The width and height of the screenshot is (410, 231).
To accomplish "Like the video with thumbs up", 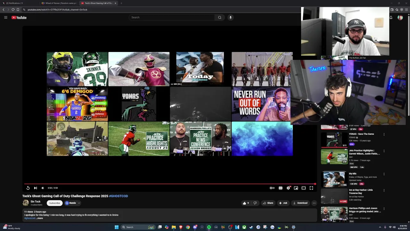I will [x=246, y=203].
